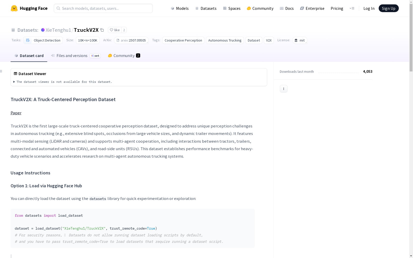Image resolution: width=413 pixels, height=258 pixels.
Task: Click the Datasets: breadcrumb label
Action: pos(28,30)
